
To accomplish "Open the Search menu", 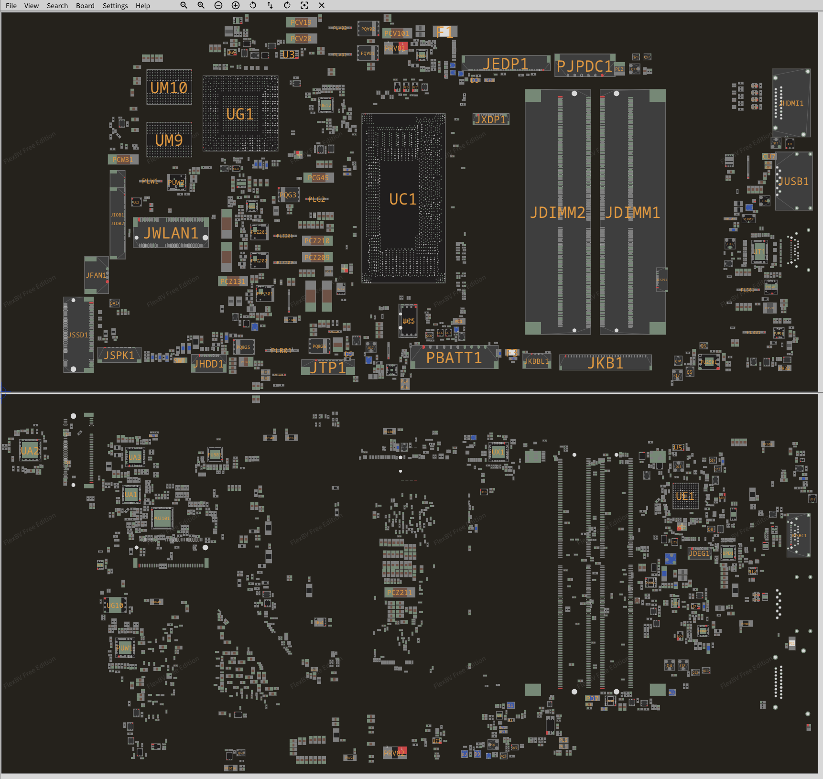I will pos(57,6).
